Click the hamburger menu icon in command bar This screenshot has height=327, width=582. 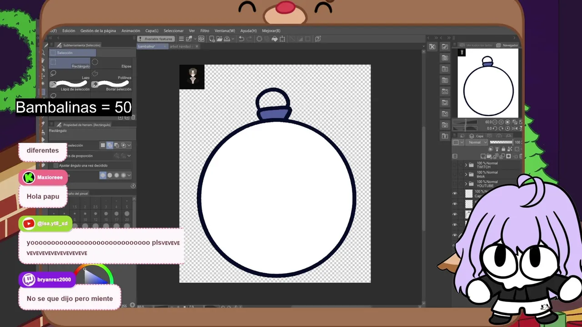coord(181,39)
